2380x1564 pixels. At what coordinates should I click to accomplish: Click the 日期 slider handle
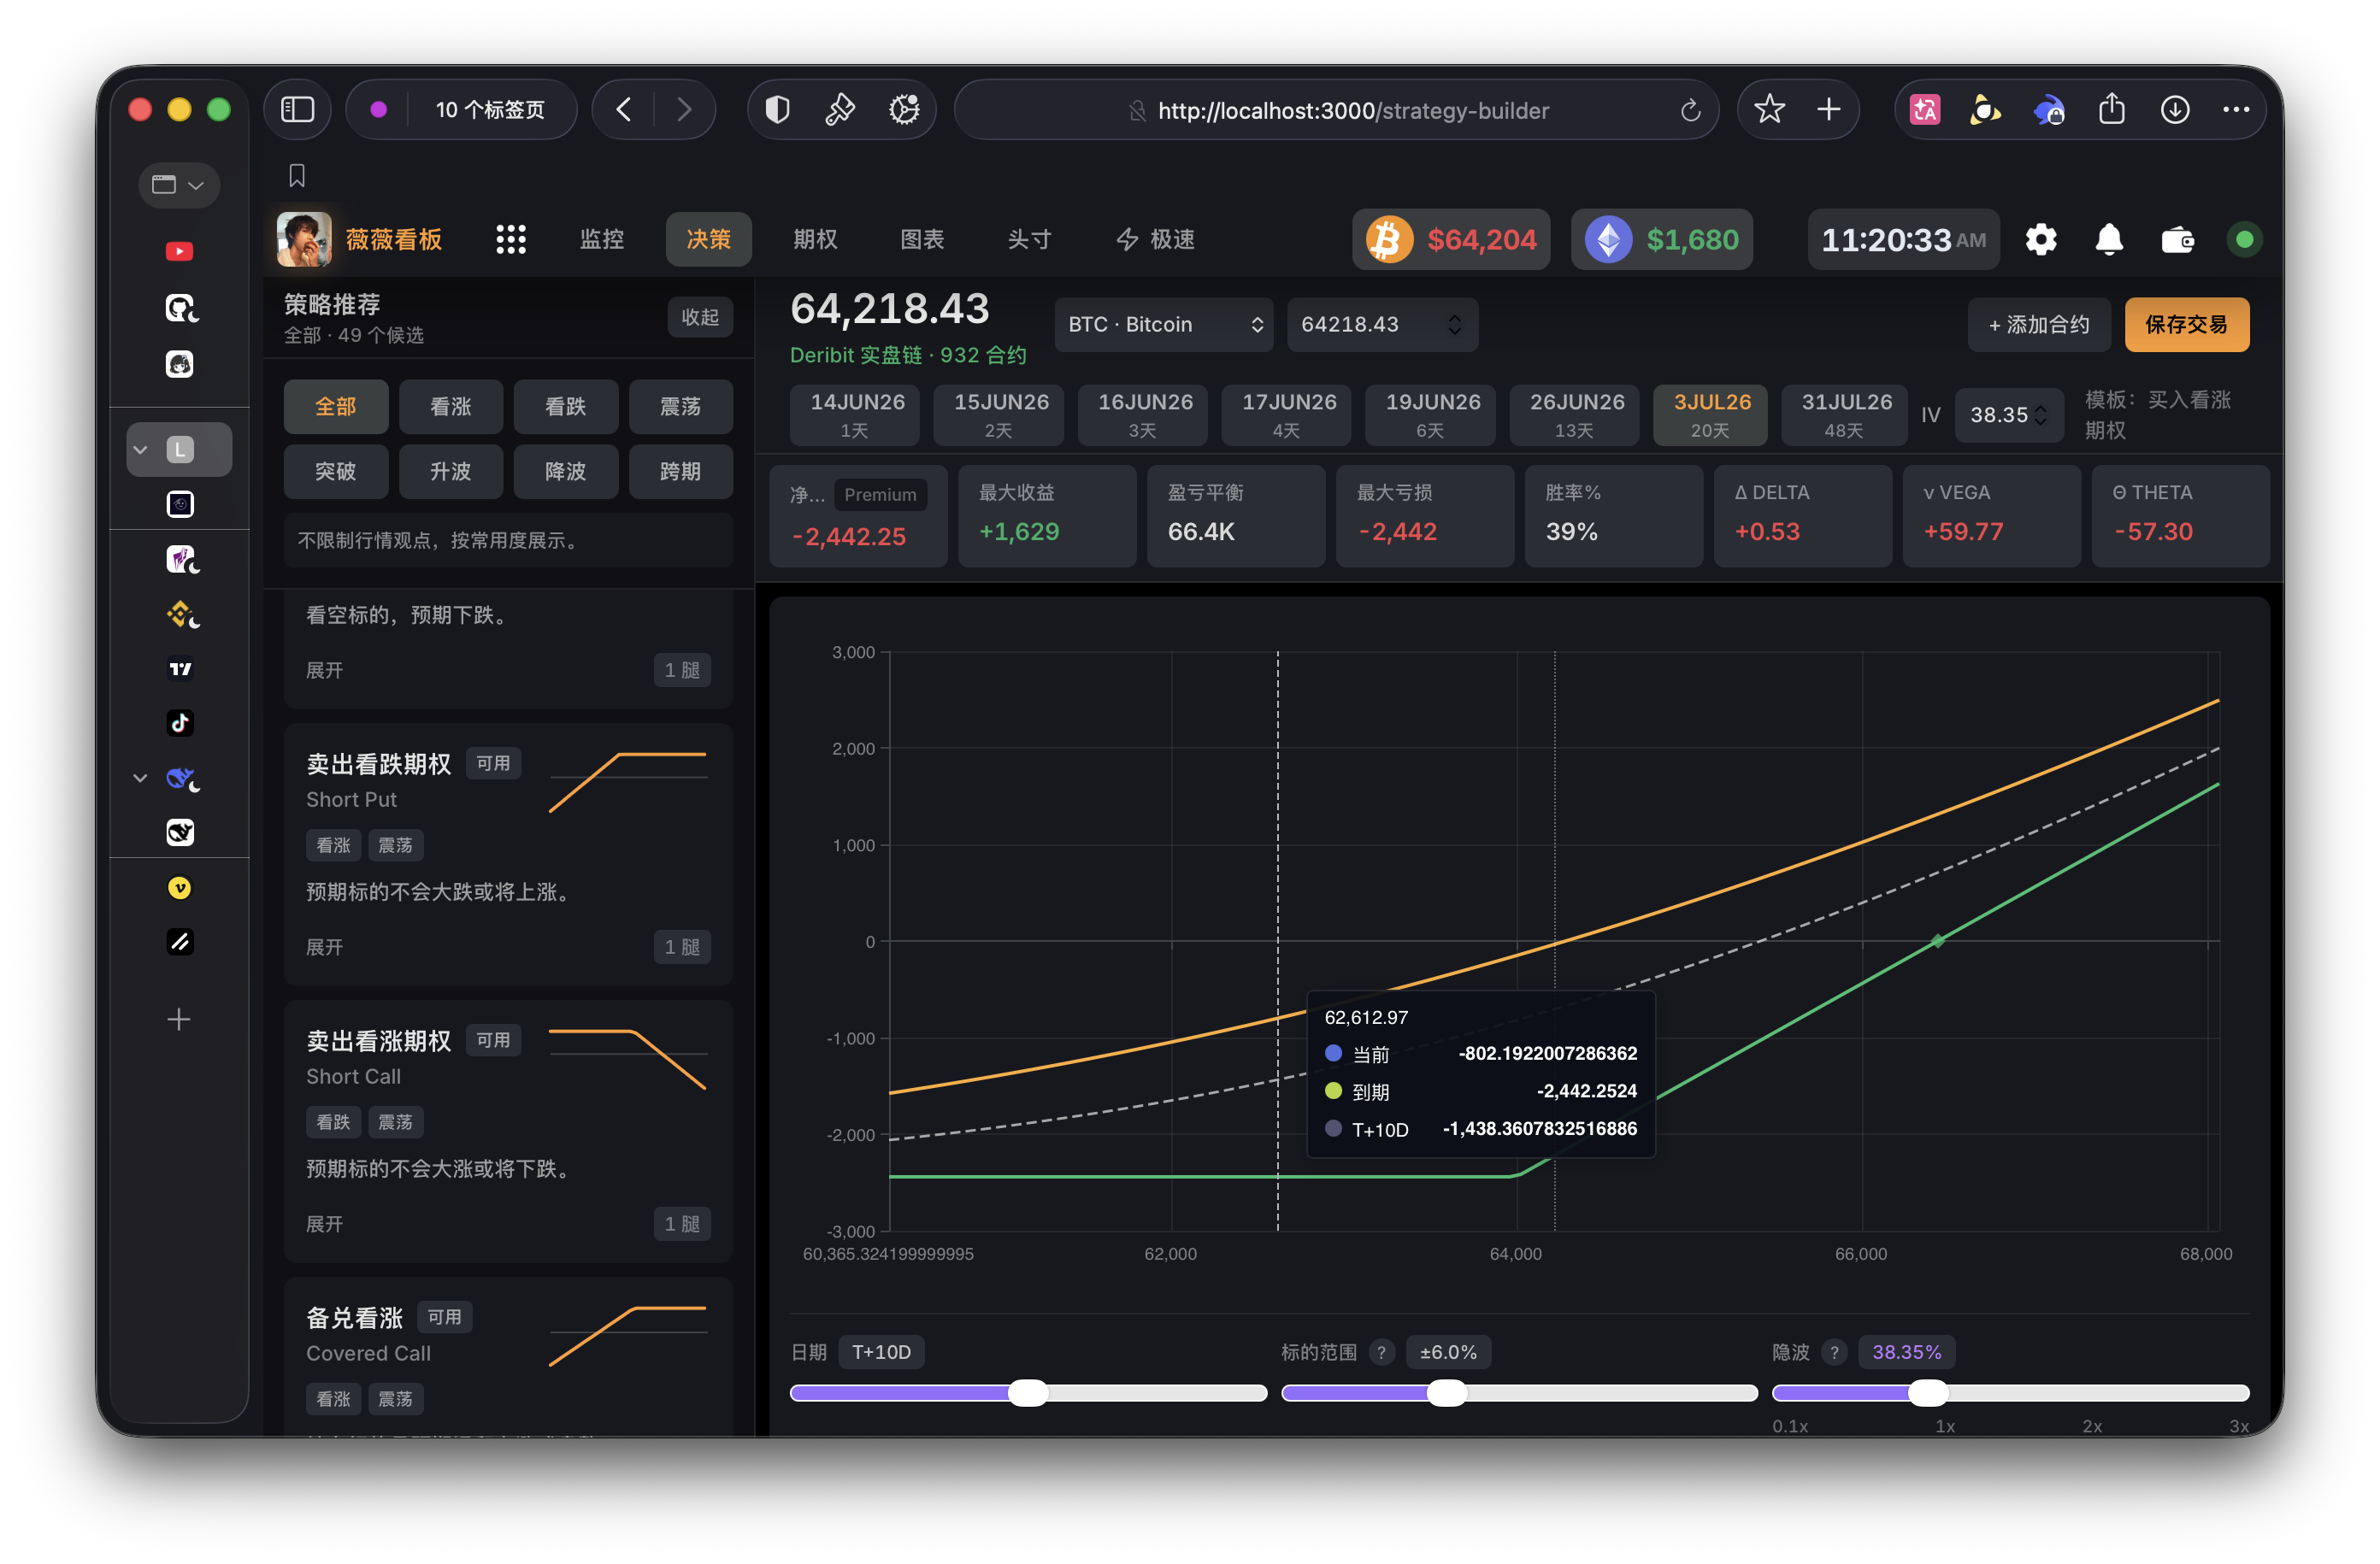click(x=1028, y=1393)
